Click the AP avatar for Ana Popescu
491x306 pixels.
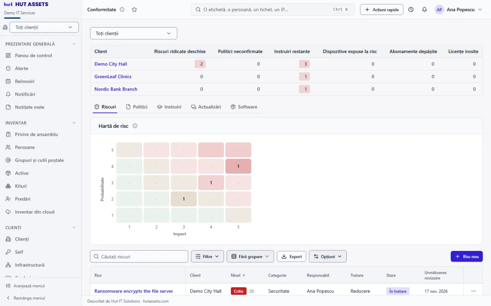click(439, 10)
